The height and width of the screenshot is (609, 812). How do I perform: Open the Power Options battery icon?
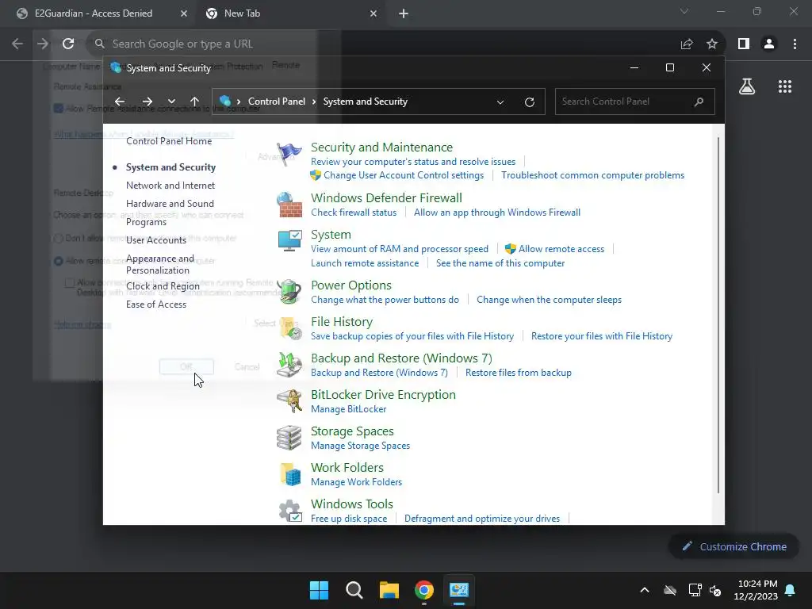point(289,292)
